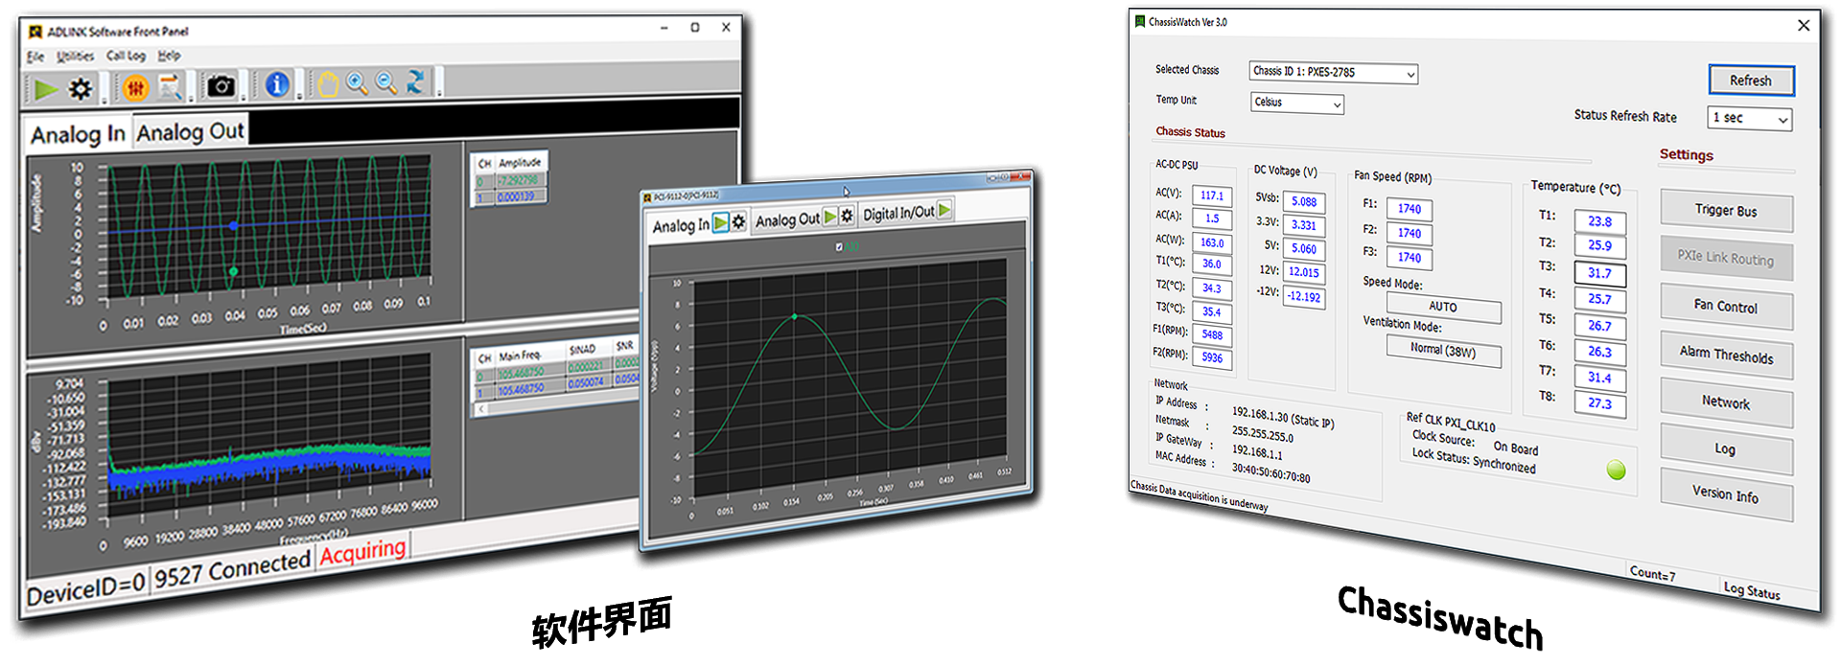Image resolution: width=1841 pixels, height=666 pixels.
Task: Close the ChassisWatch window
Action: 1804,26
